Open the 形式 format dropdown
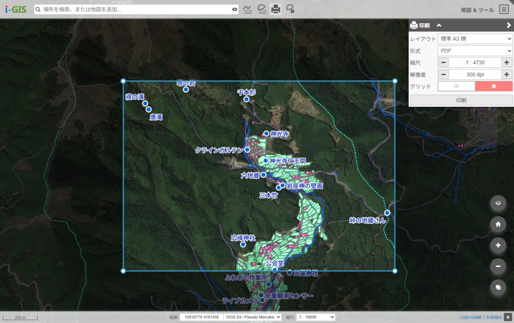Screen dimensions: 514x323 [x=475, y=50]
